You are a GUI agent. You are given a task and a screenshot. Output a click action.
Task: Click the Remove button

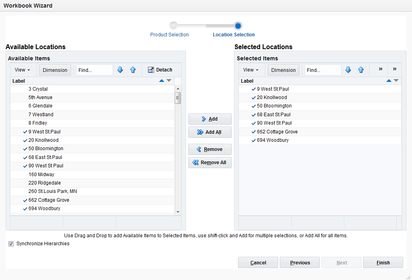click(210, 149)
